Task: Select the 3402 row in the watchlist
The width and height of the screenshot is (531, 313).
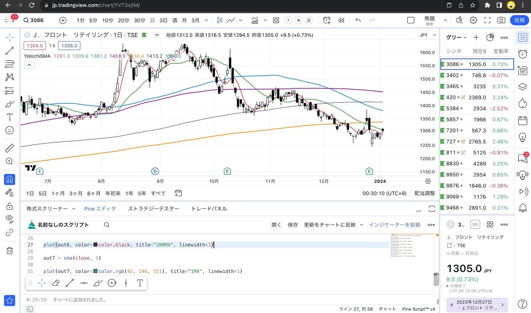Action: (477, 75)
